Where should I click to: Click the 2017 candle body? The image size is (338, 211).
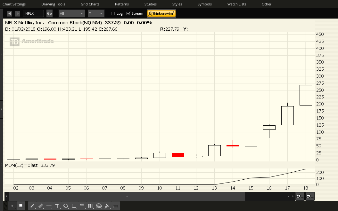coord(287,116)
